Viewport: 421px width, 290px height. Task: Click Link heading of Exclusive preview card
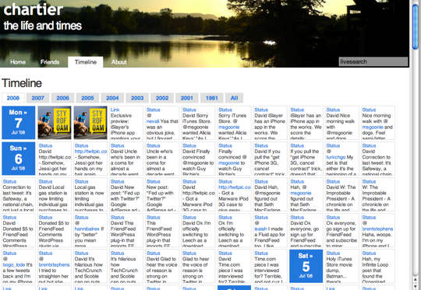click(115, 110)
